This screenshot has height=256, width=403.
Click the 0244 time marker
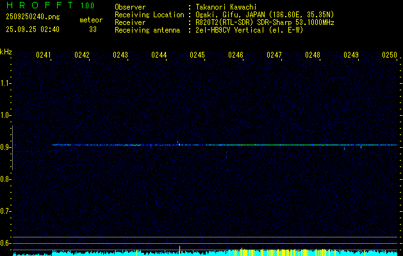click(x=159, y=55)
